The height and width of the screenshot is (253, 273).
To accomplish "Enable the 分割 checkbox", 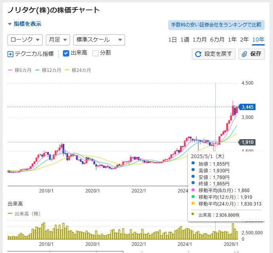I will click(x=95, y=53).
